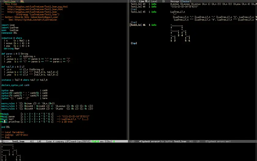Sort error list by Line column header
257x161 pixels.
pyautogui.click(x=142, y=2)
